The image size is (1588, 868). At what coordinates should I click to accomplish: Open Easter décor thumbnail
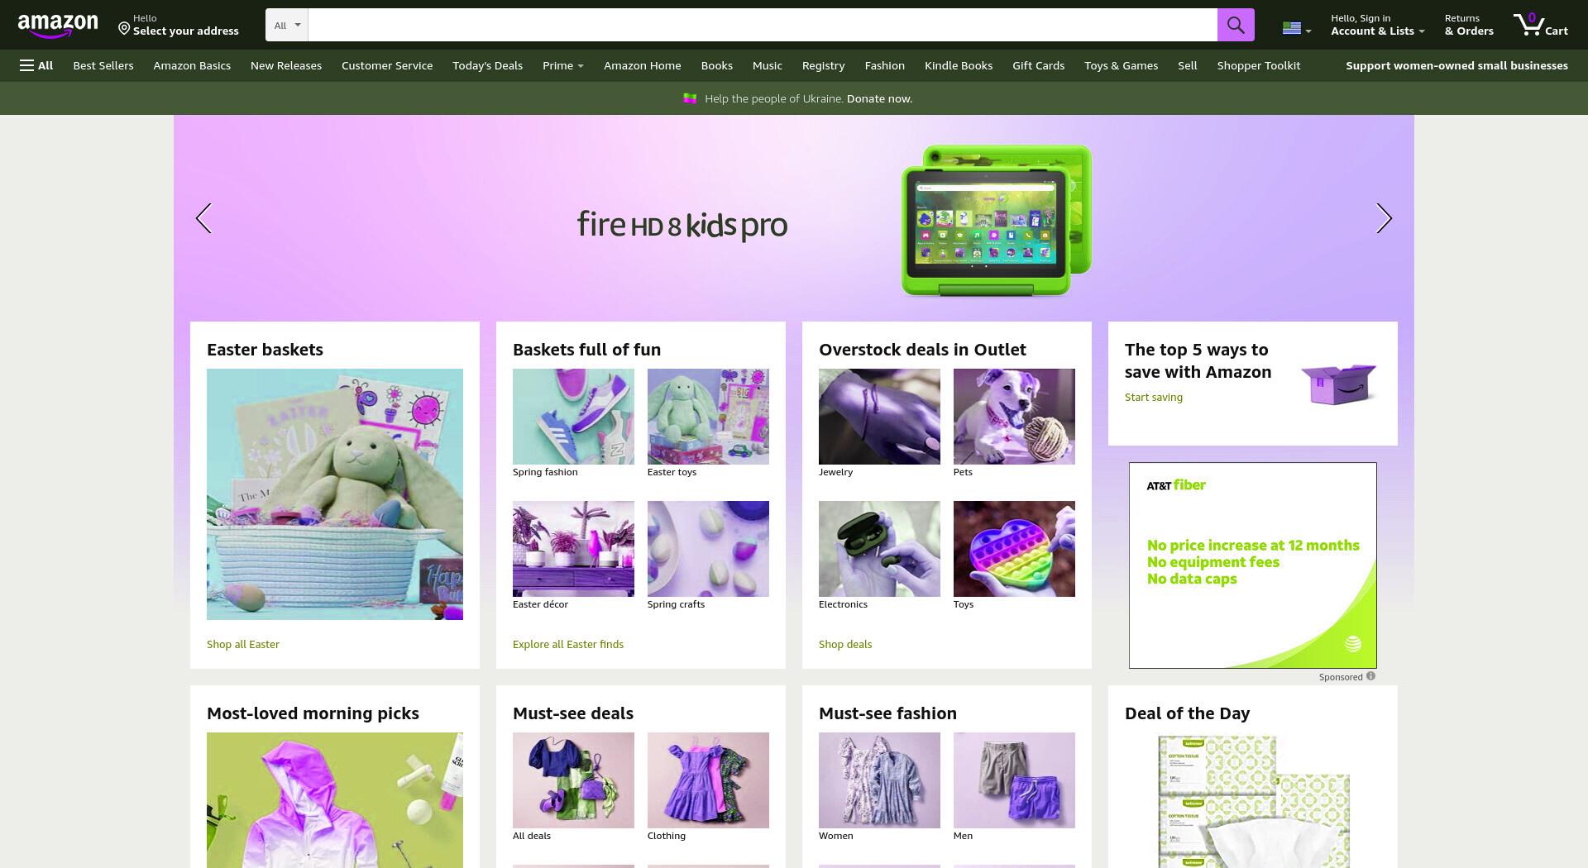click(x=573, y=549)
